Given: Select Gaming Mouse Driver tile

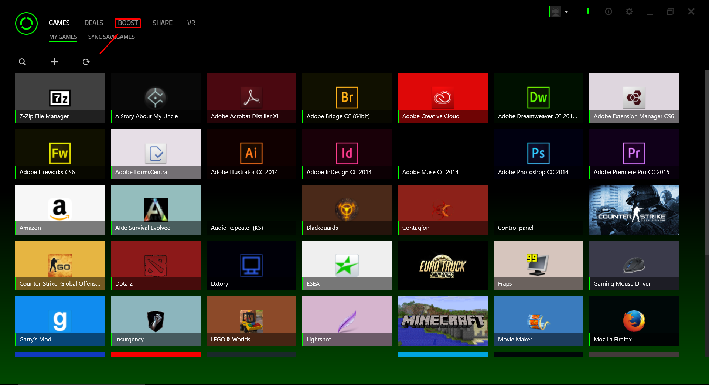Looking at the screenshot, I should coord(634,265).
